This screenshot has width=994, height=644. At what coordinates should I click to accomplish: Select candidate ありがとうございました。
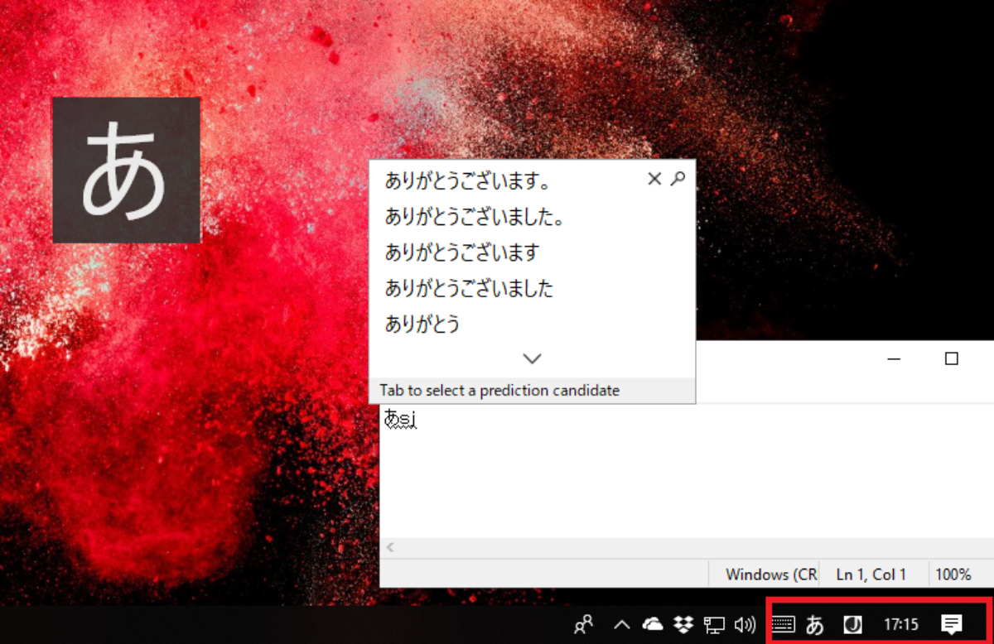(475, 218)
